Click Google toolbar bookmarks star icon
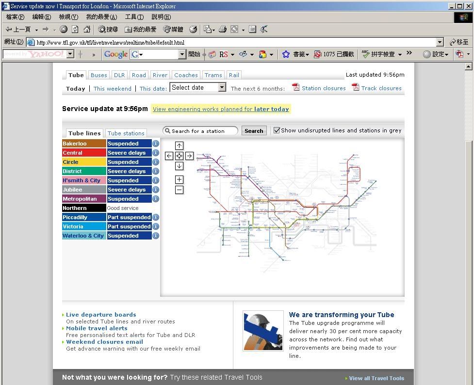Screen dimensions: 474x385 click(x=286, y=54)
